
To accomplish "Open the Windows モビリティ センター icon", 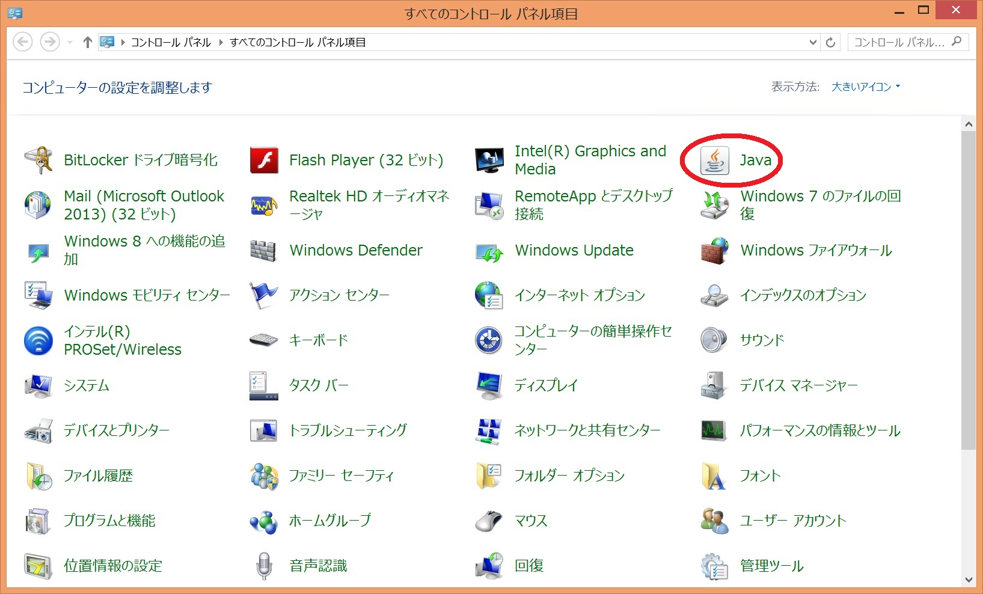I will [x=38, y=295].
